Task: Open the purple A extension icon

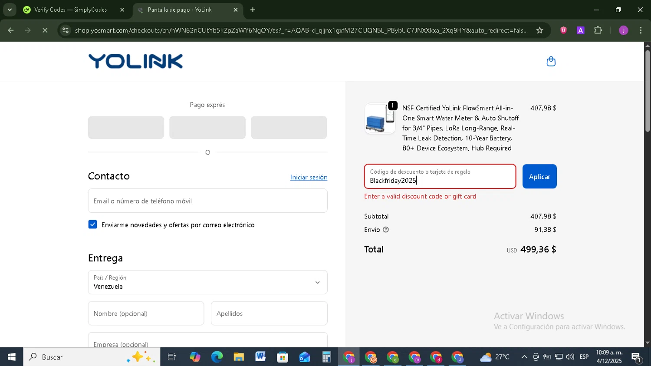Action: click(x=580, y=30)
